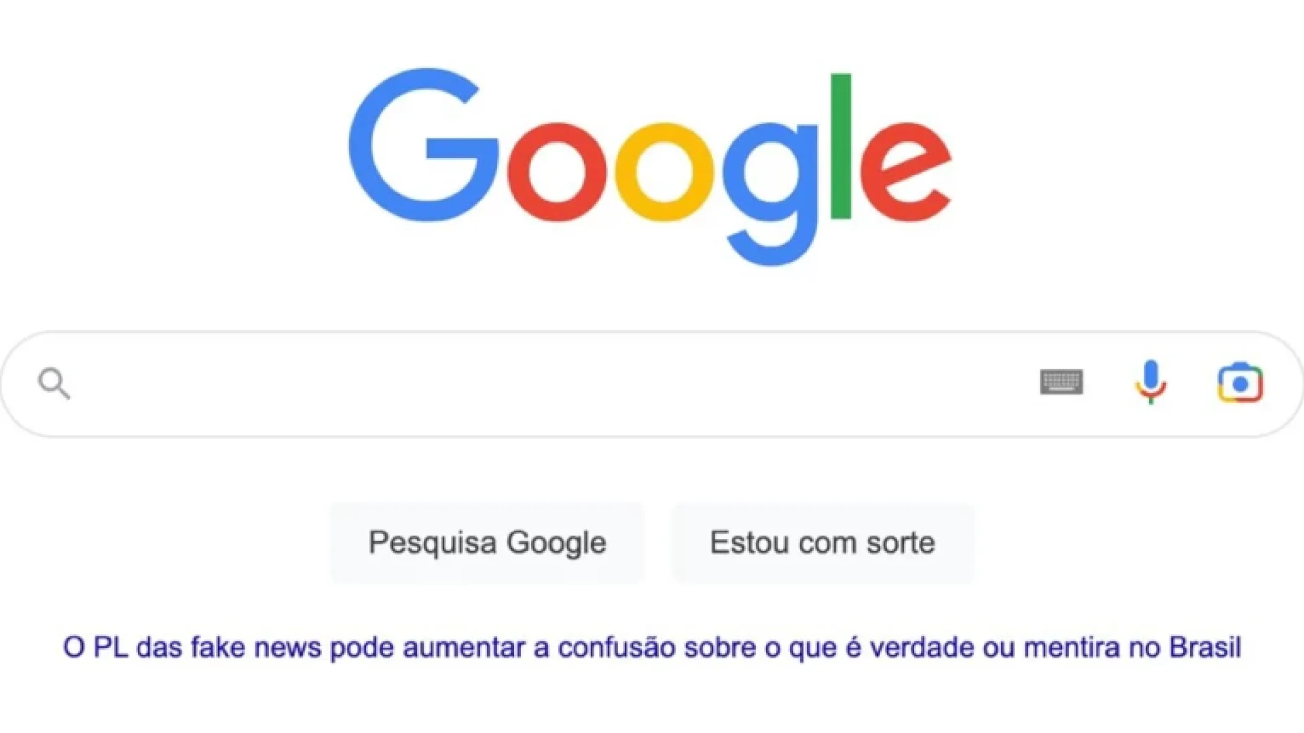Search by image with the camera icon
This screenshot has width=1304, height=733.
(x=1240, y=383)
